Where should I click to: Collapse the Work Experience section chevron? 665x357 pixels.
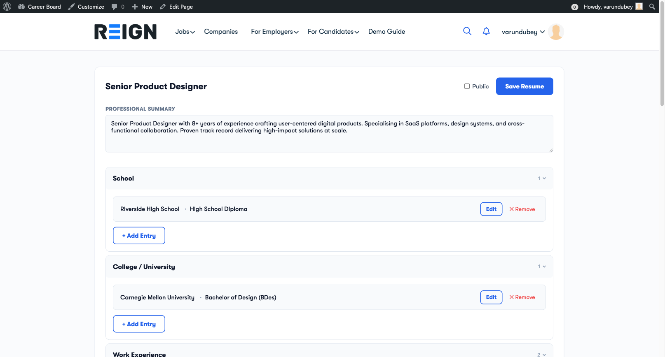click(x=544, y=355)
